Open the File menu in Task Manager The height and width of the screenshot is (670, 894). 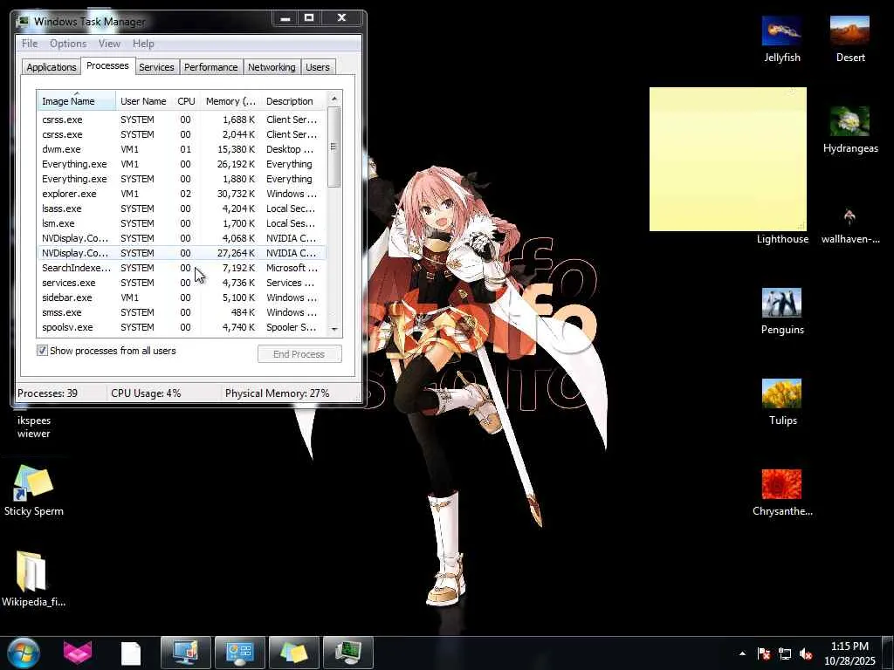click(30, 44)
